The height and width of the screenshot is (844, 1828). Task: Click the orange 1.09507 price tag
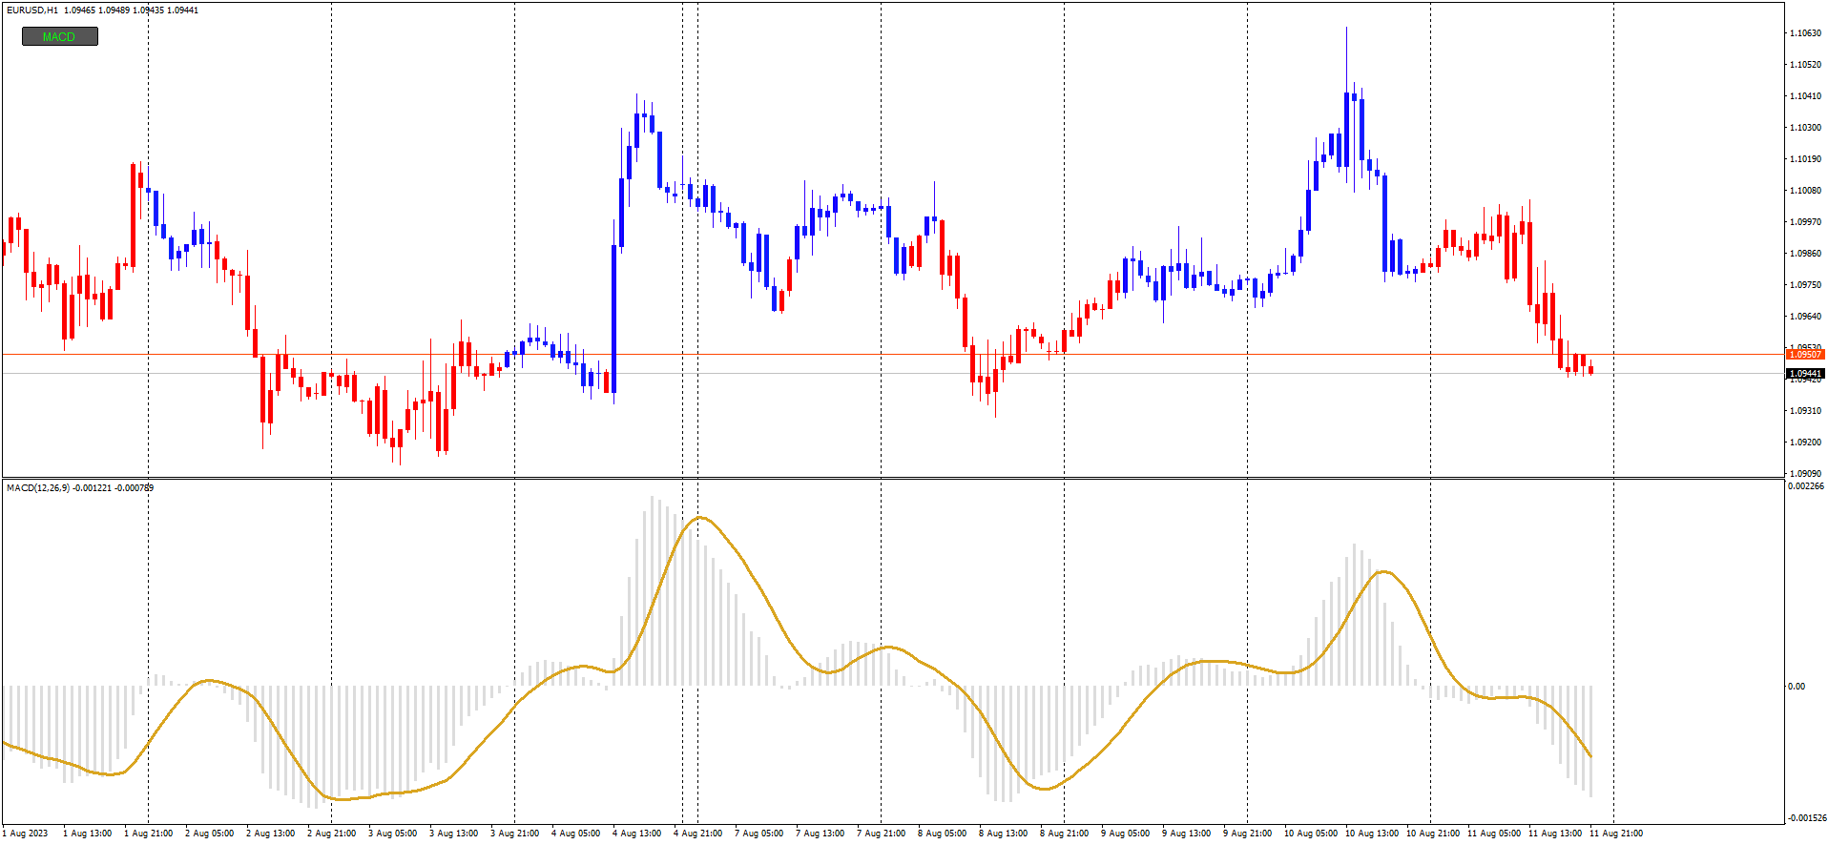1805,355
